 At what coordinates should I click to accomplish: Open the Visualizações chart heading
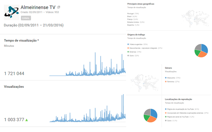[16, 87]
